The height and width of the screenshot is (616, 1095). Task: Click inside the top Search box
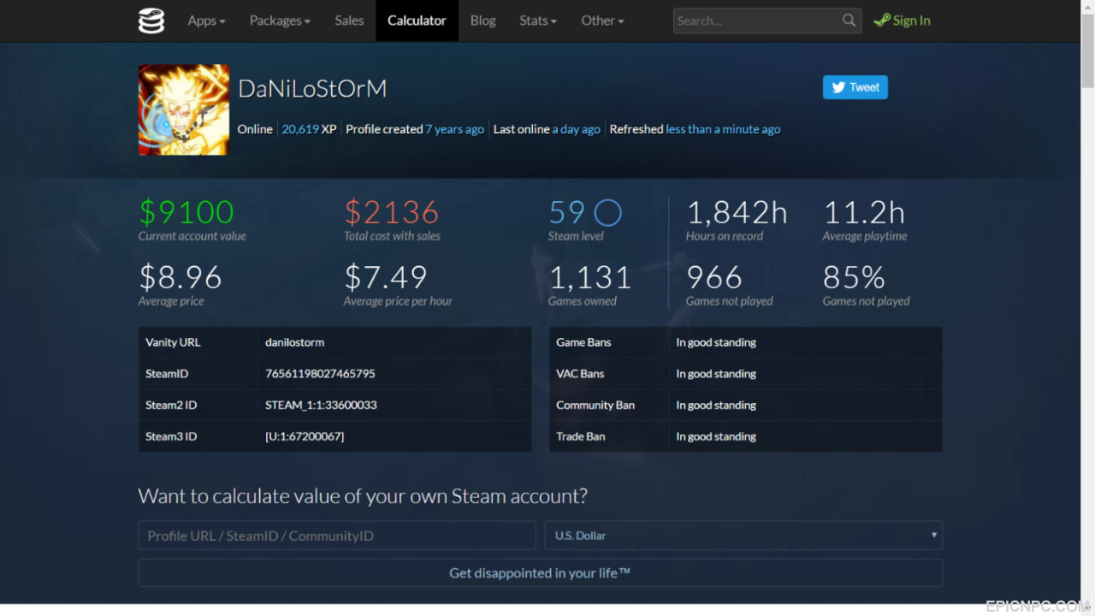756,21
